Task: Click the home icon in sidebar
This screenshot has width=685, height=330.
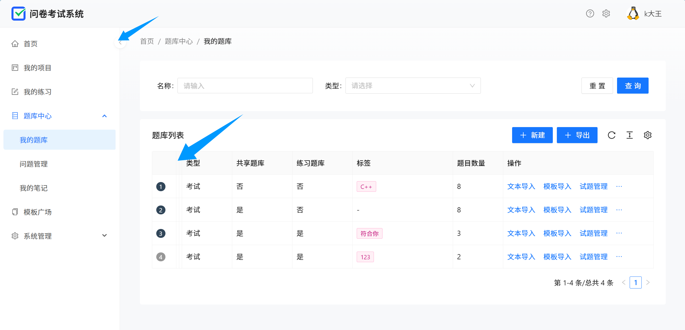Action: tap(15, 44)
